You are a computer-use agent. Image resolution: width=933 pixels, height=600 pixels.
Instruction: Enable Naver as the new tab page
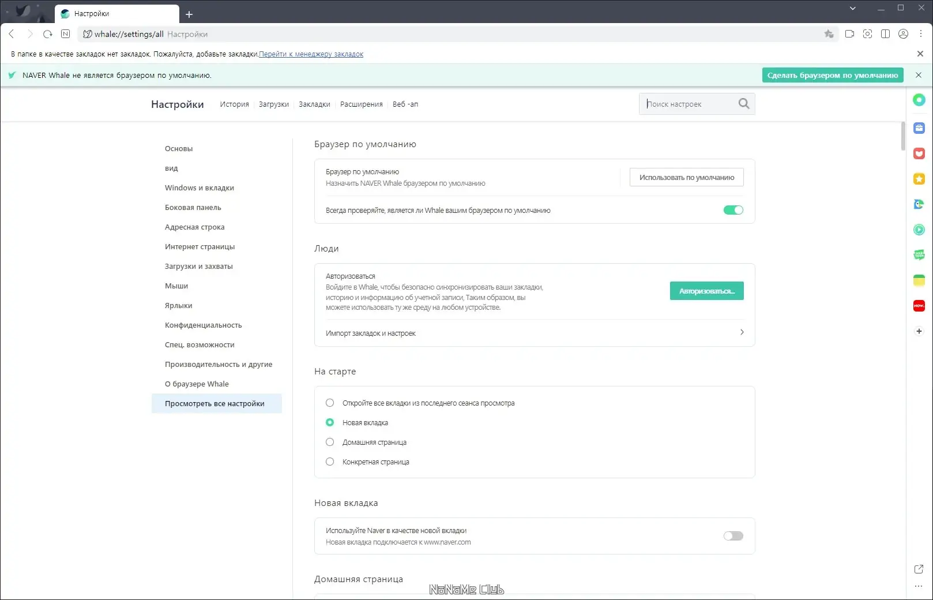point(733,536)
